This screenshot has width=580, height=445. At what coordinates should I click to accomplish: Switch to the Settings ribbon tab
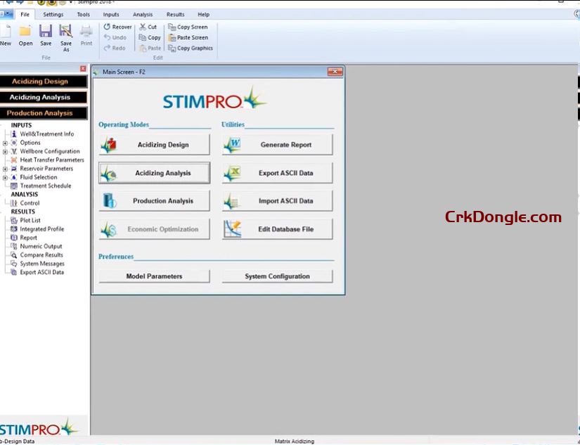[x=53, y=14]
